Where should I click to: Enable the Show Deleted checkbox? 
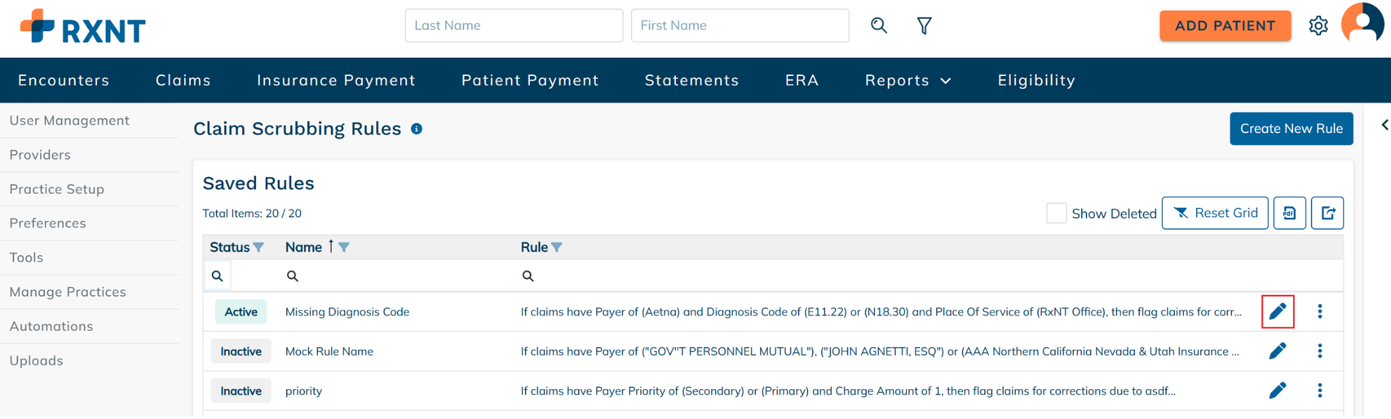1056,213
